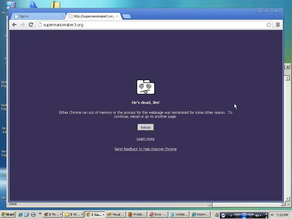Bookmark this page with the star icon
Viewport: 292px width, 219px height.
click(x=269, y=25)
